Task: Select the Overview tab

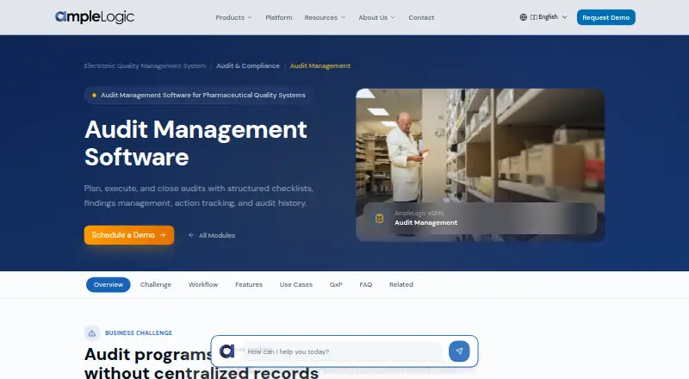Action: click(x=109, y=284)
